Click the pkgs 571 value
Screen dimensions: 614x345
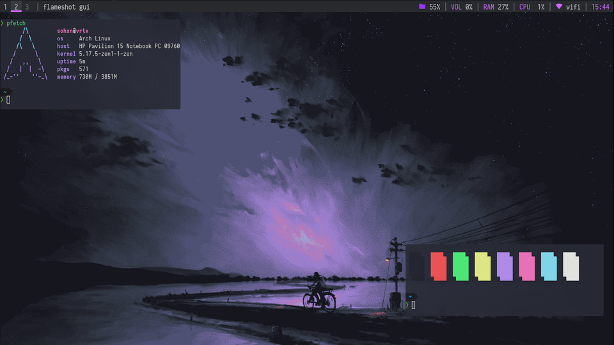pos(84,69)
